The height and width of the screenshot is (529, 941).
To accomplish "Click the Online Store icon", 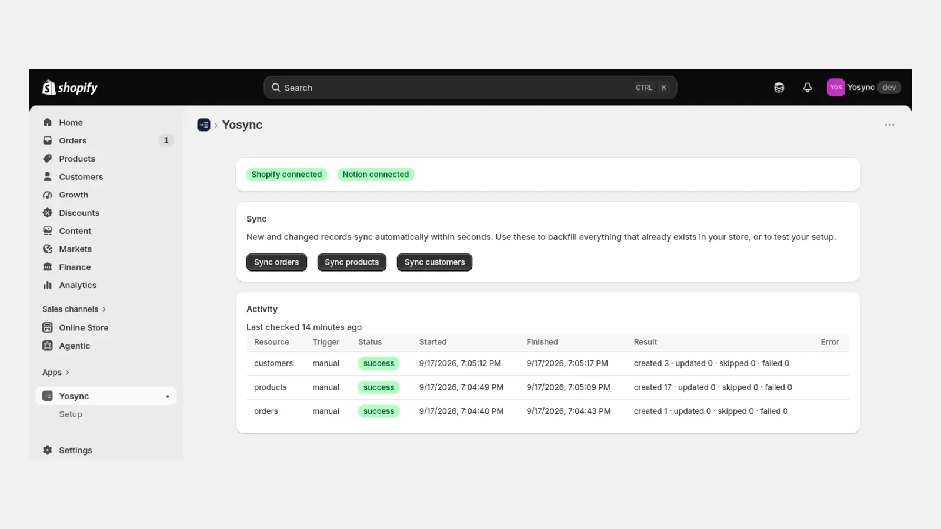I will pyautogui.click(x=48, y=327).
